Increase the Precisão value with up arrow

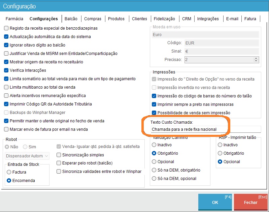256,58
